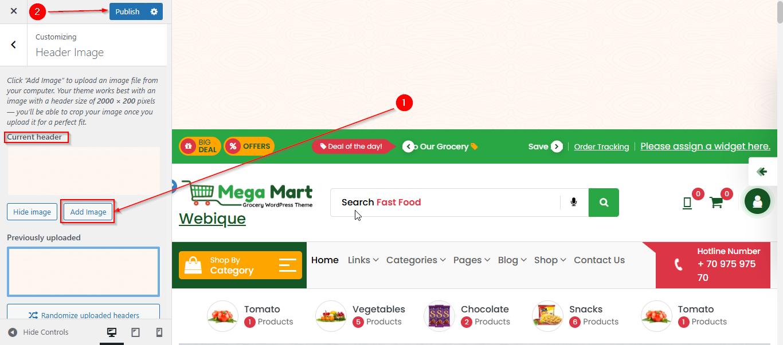The width and height of the screenshot is (783, 345).
Task: Expand the Categories menu dropdown
Action: [x=416, y=260]
